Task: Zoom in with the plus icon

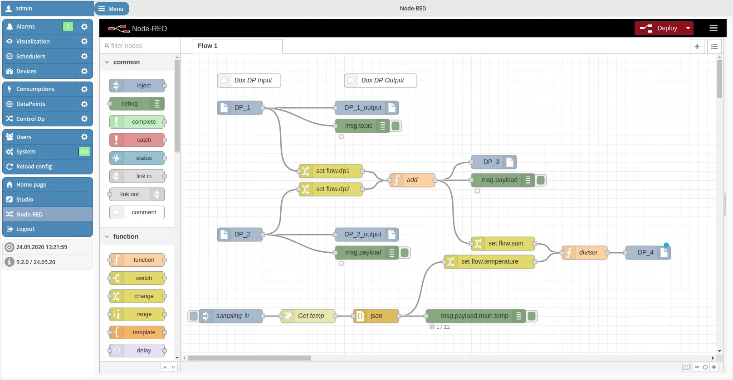Action: (x=714, y=367)
